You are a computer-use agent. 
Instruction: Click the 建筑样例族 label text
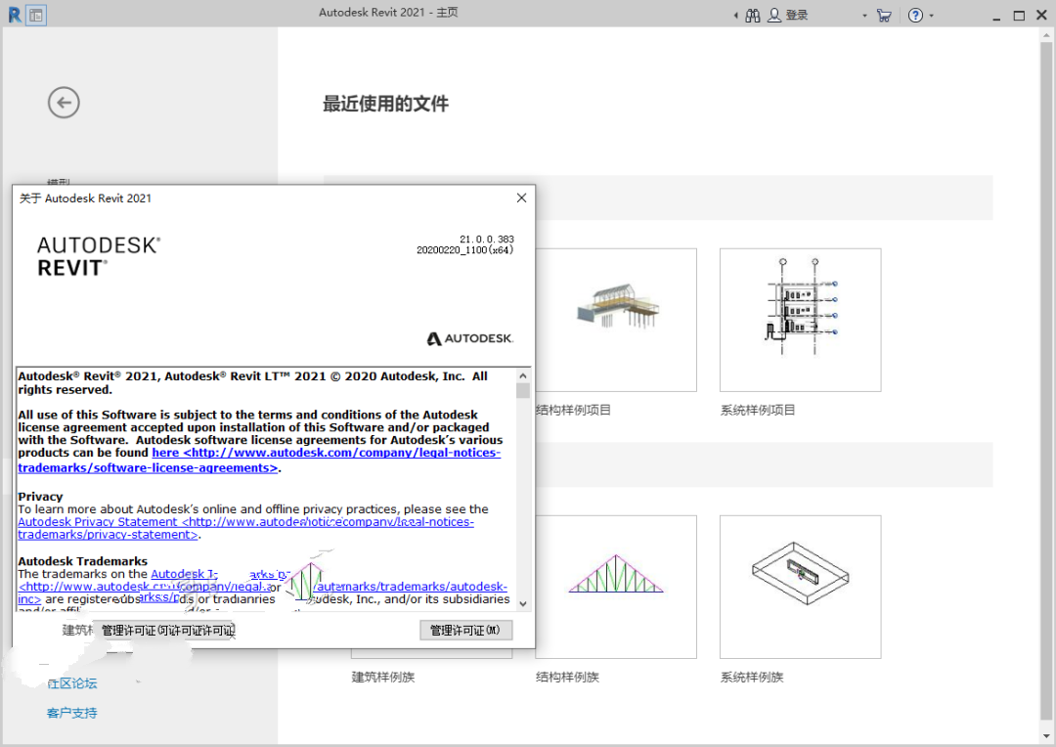click(383, 677)
